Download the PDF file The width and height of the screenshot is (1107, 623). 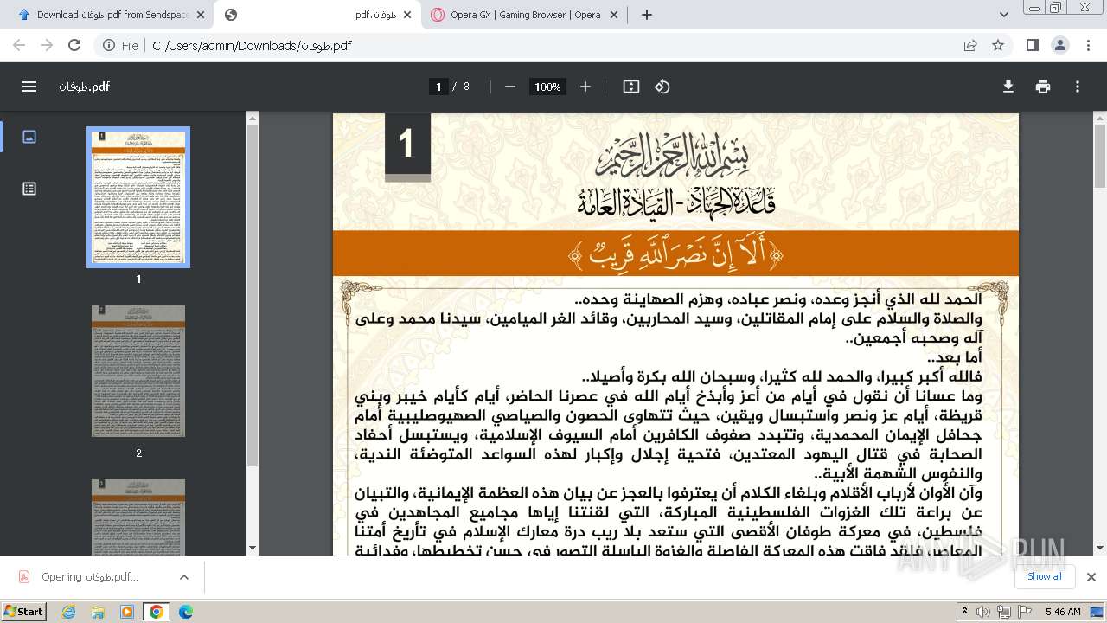point(1008,87)
